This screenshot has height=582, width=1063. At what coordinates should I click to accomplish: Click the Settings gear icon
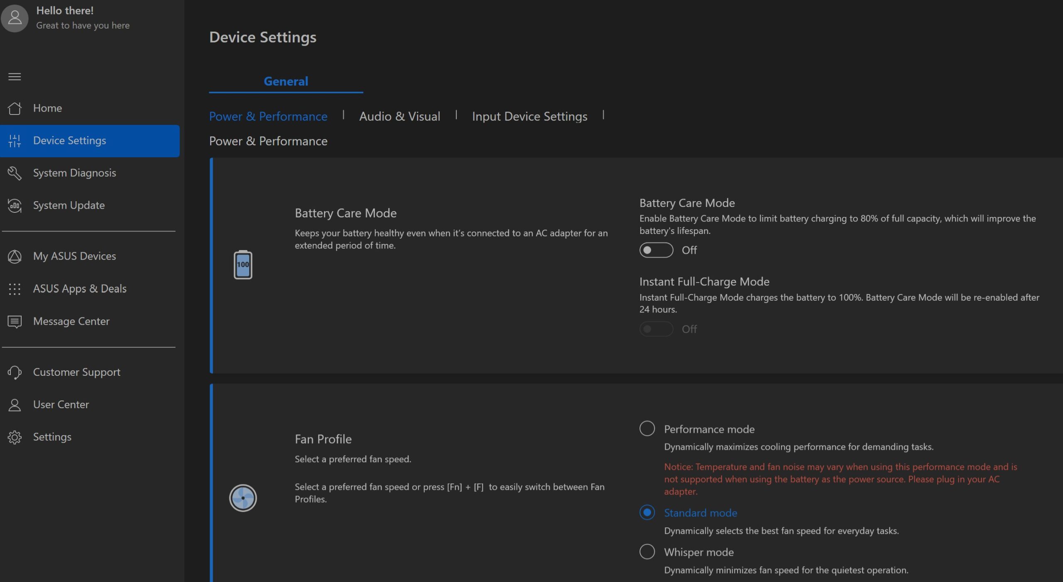click(15, 437)
